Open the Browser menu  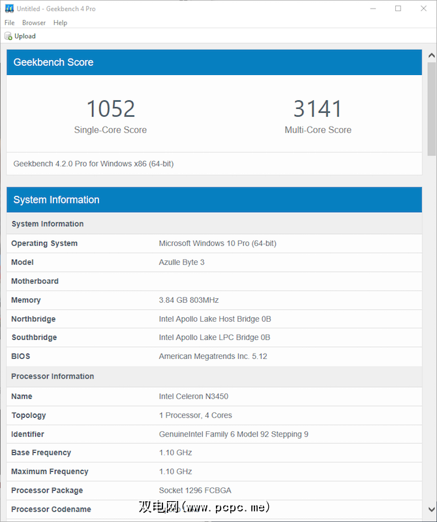(x=34, y=23)
